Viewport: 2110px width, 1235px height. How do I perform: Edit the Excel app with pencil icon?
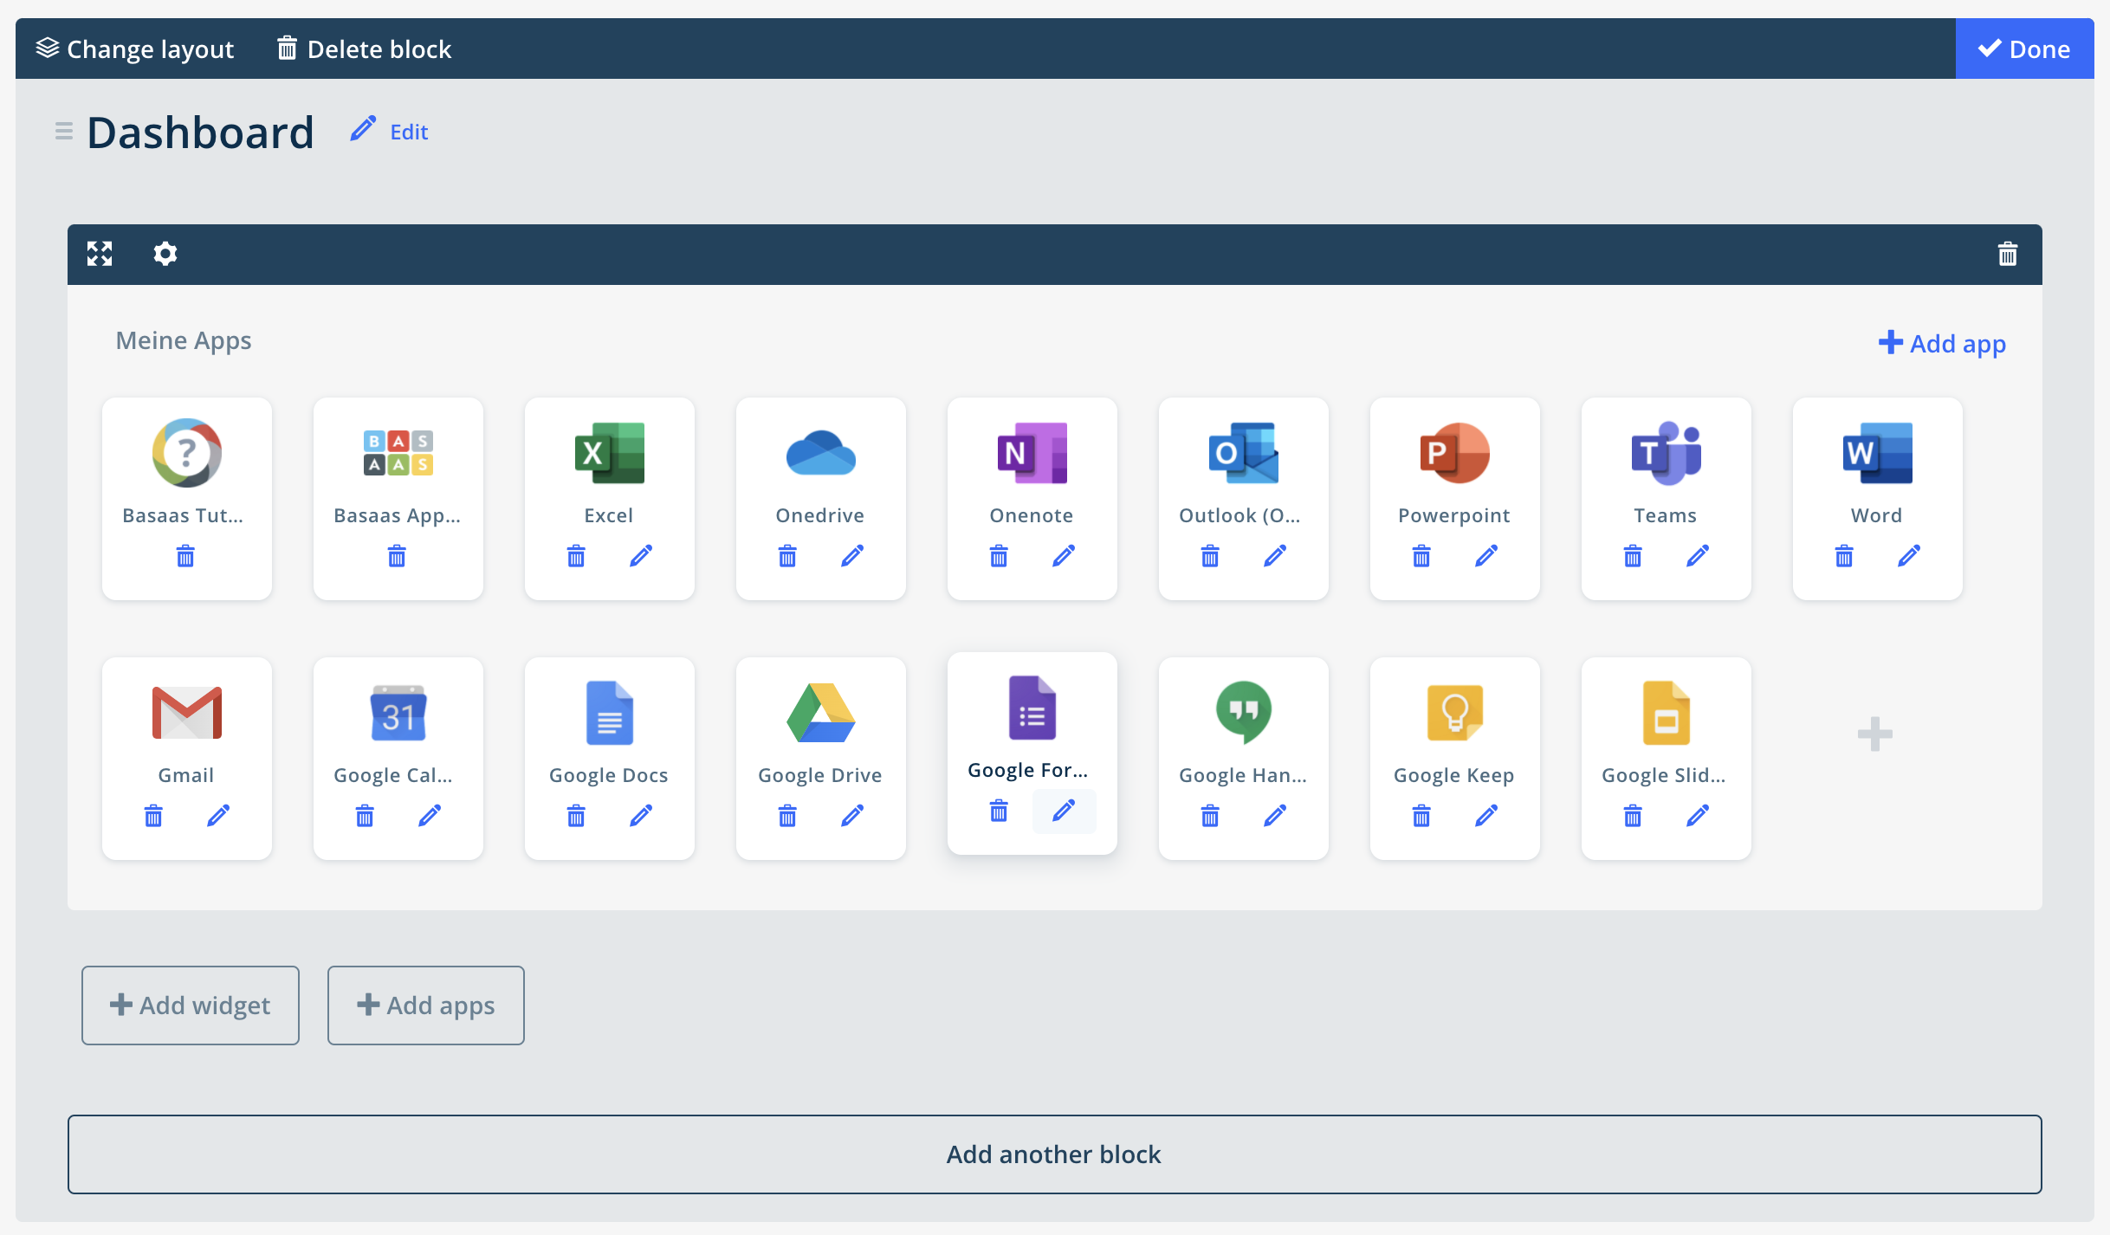tap(641, 555)
